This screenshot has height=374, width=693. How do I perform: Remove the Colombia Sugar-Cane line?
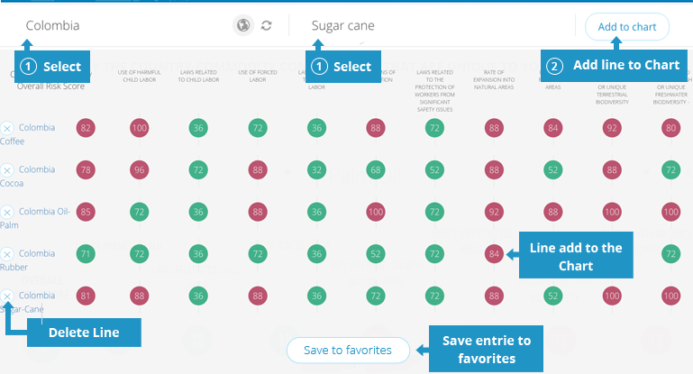pos(7,296)
